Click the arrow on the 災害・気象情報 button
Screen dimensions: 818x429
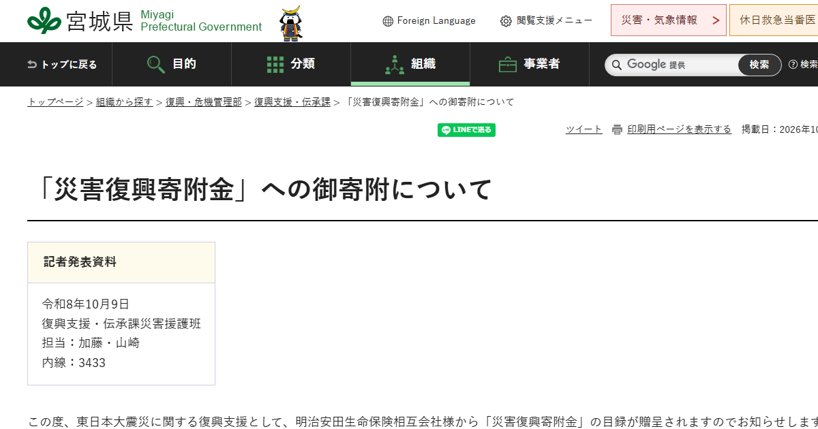715,20
